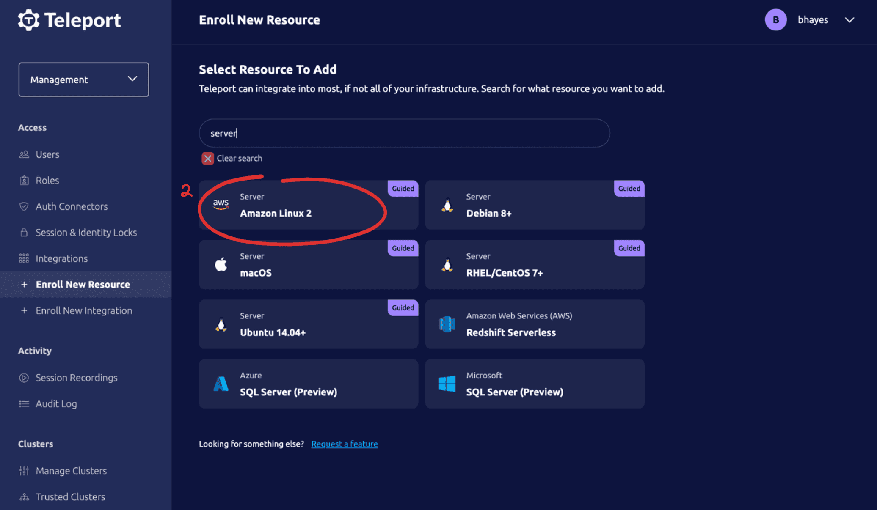The height and width of the screenshot is (510, 877).
Task: Select the Amazon Linux 2 server title
Action: 276,213
